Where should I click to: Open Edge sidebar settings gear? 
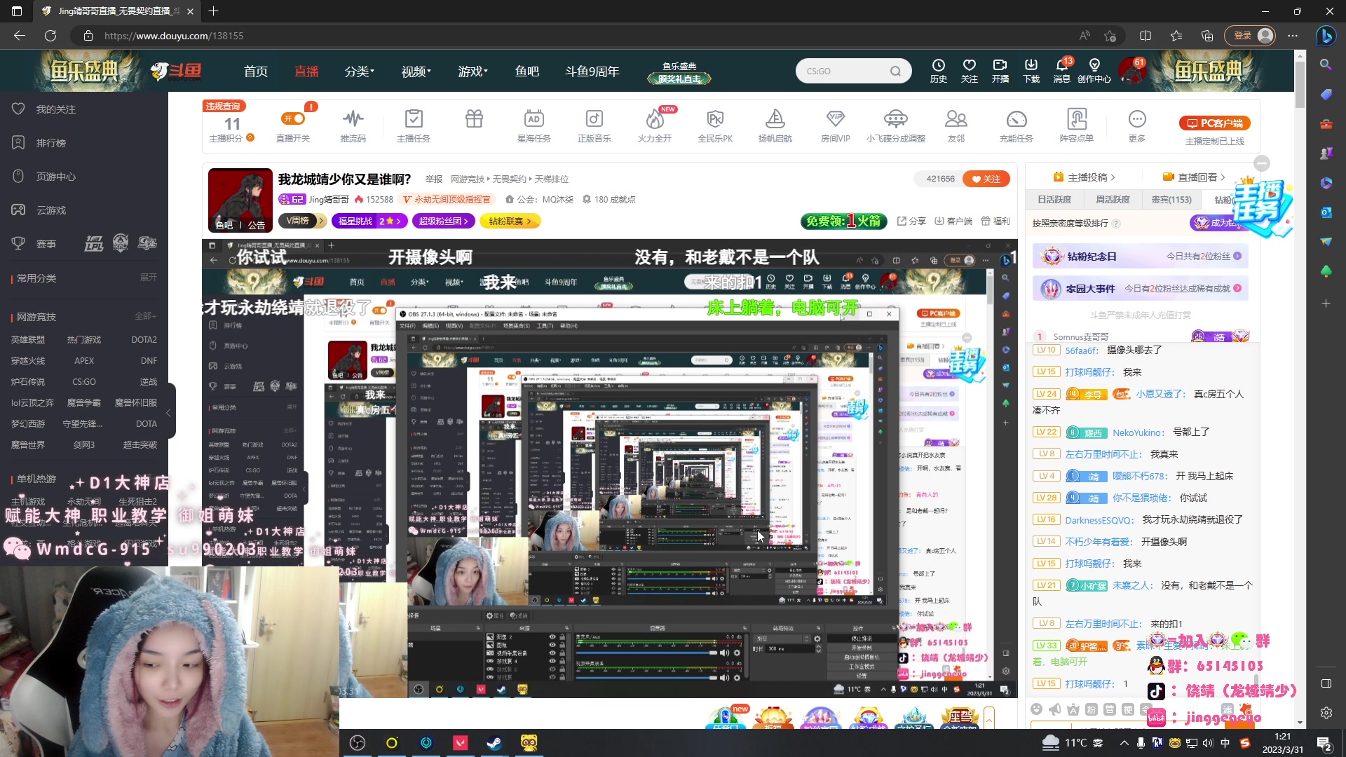point(1326,713)
